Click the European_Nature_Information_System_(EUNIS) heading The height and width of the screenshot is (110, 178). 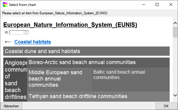click(x=70, y=25)
